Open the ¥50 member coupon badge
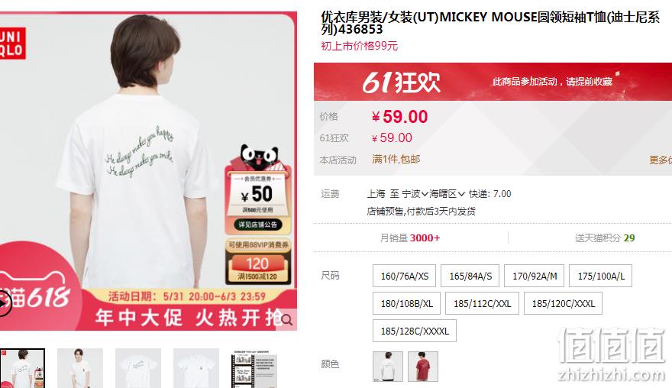 click(x=257, y=194)
